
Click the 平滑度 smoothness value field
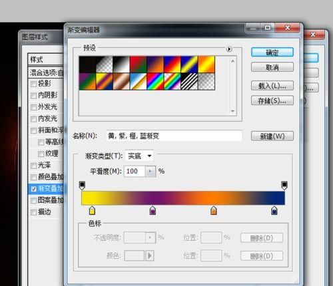pos(135,171)
